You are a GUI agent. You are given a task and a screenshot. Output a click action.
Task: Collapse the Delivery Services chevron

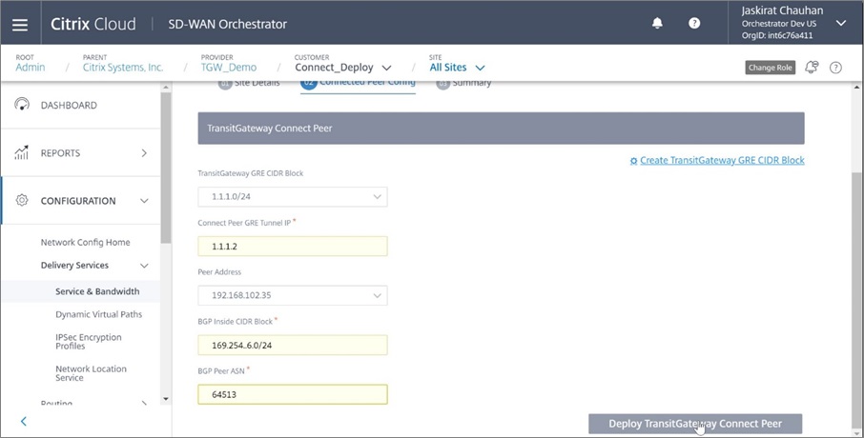(x=144, y=266)
